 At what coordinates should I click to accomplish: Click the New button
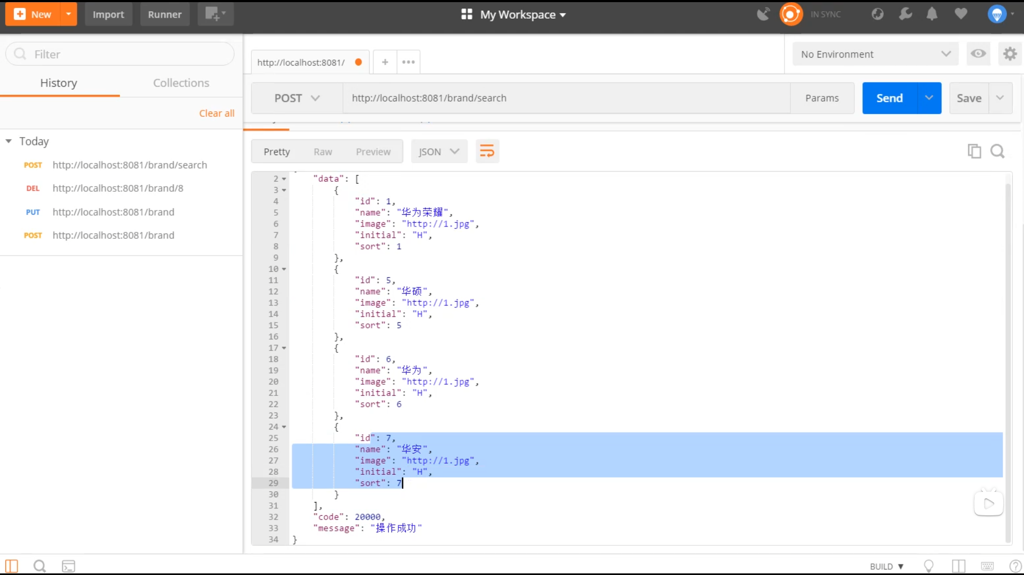click(x=33, y=14)
